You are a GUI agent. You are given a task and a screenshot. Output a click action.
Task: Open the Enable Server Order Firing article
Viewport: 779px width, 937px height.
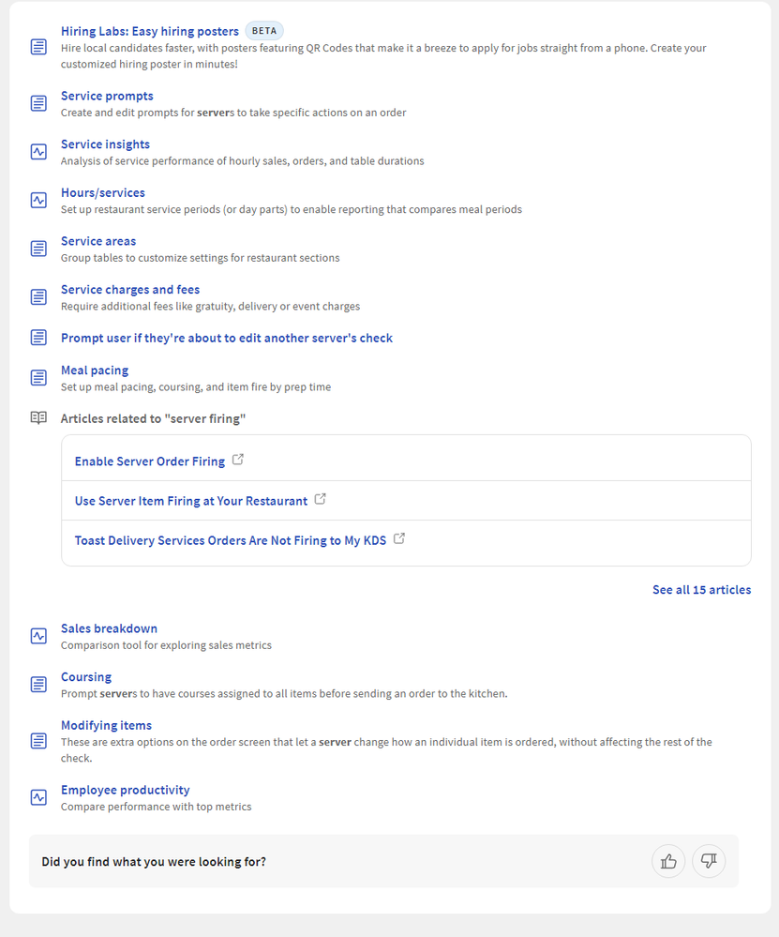pos(150,461)
